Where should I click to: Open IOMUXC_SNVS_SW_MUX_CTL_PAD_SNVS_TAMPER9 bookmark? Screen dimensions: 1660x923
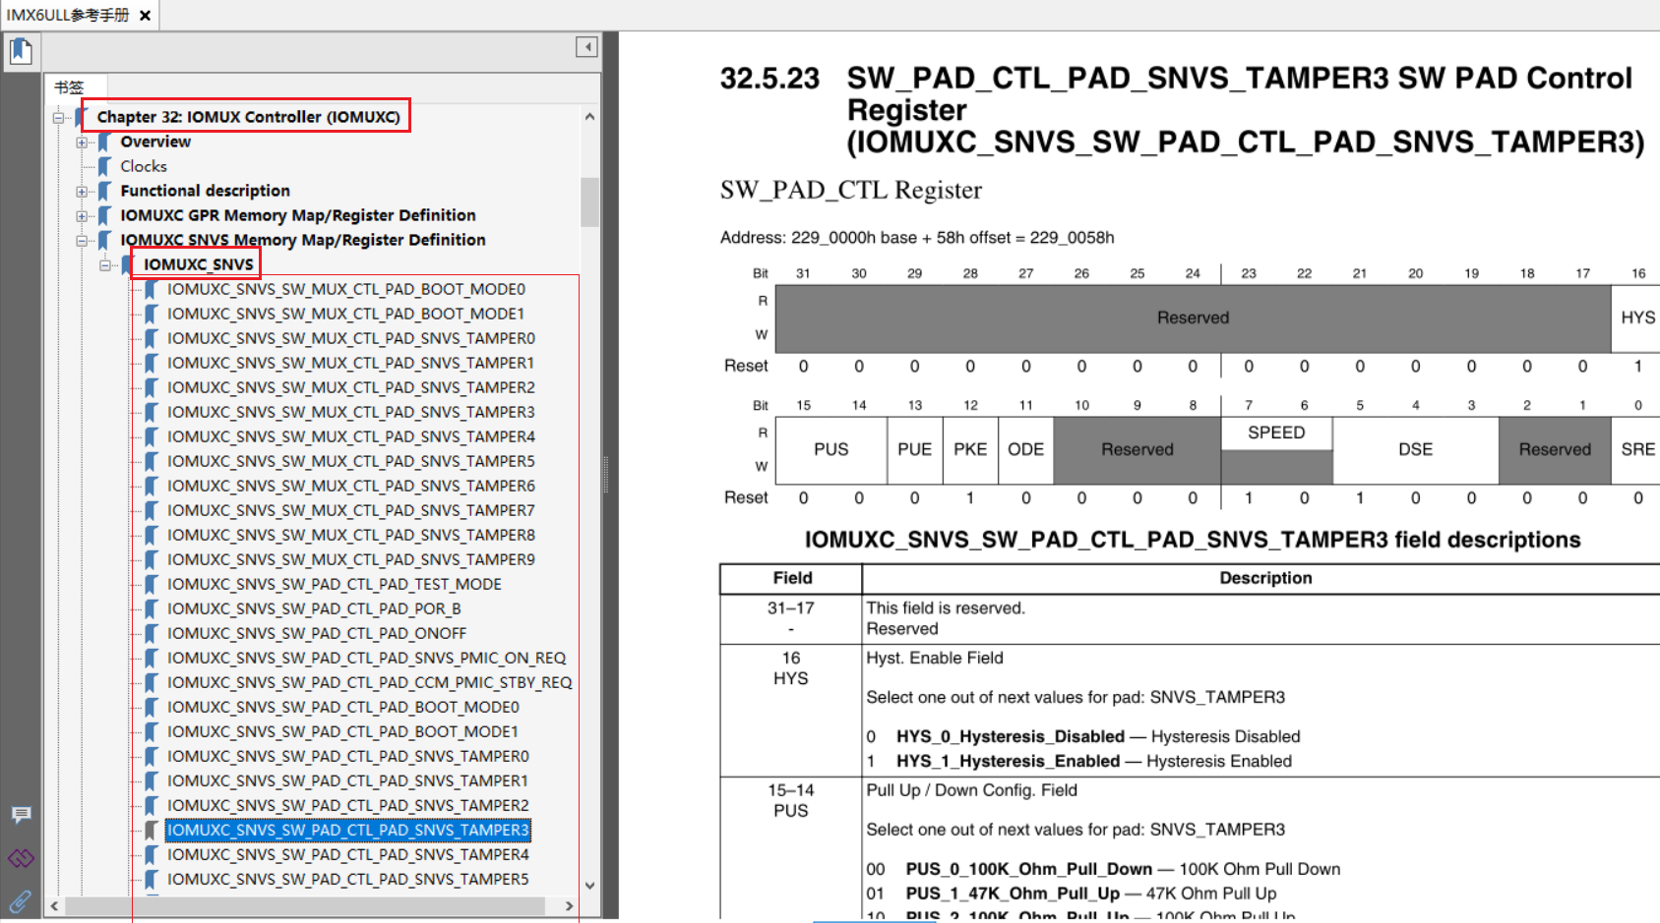(x=351, y=559)
